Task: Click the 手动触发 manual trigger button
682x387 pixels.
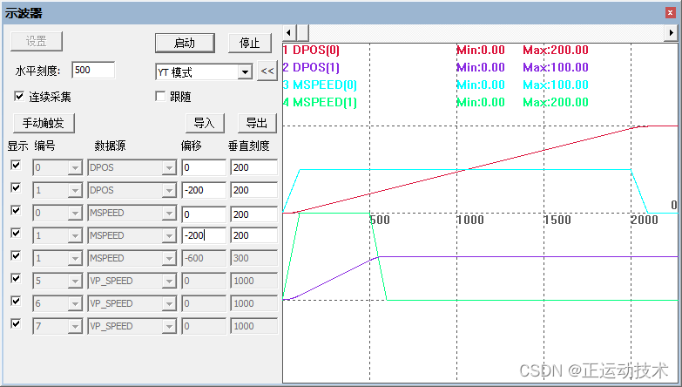Action: [44, 123]
